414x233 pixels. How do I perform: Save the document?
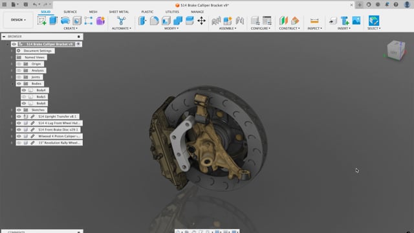pos(26,5)
